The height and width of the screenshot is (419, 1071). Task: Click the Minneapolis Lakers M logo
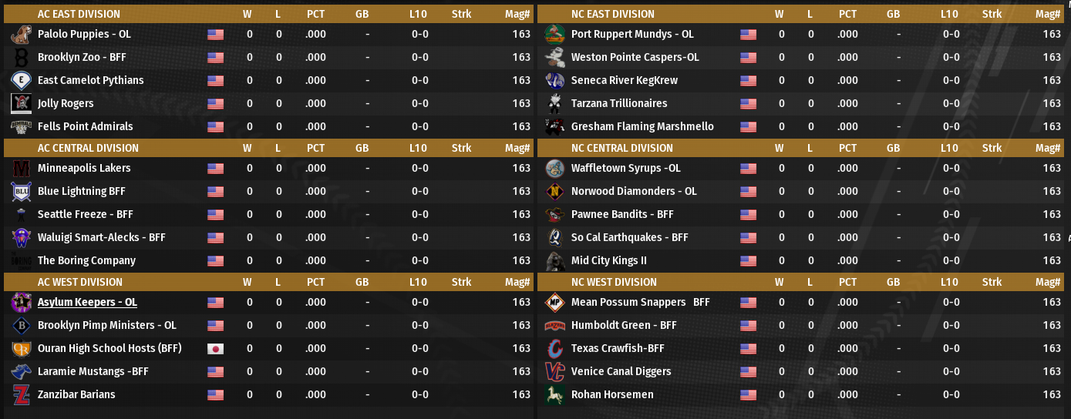(21, 168)
